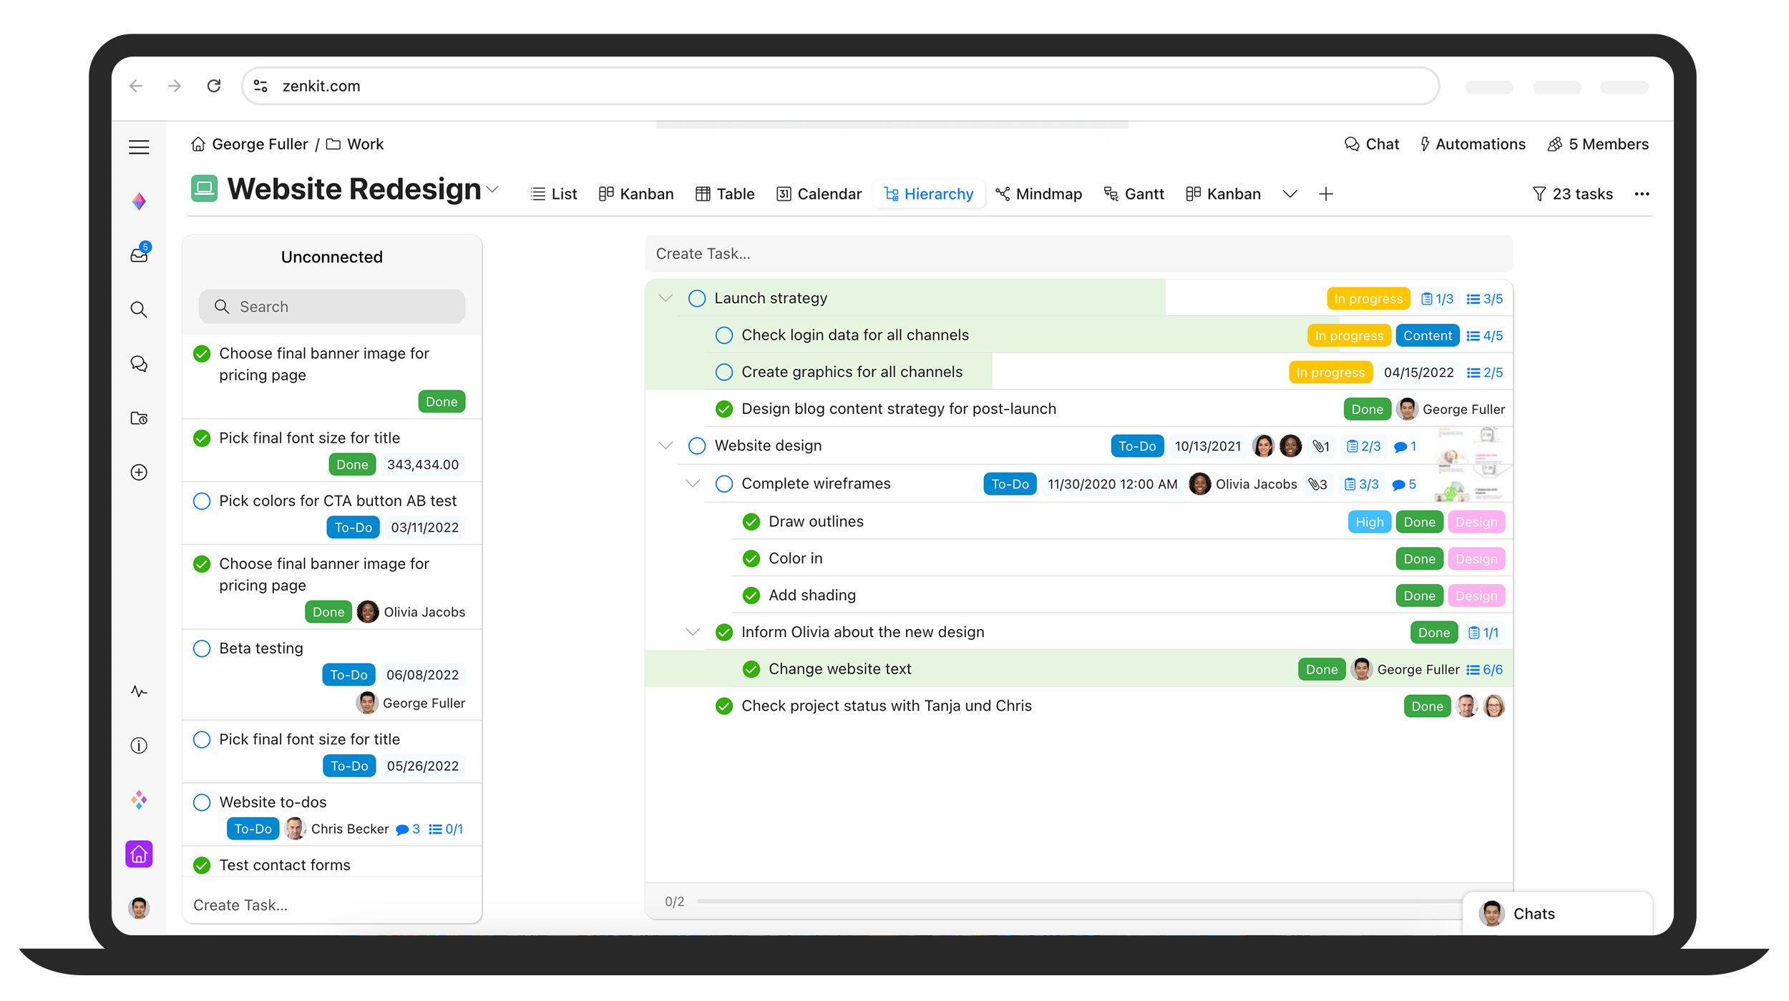The width and height of the screenshot is (1789, 1001).
Task: Collapse Complete wireframes chevron
Action: pyautogui.click(x=693, y=483)
